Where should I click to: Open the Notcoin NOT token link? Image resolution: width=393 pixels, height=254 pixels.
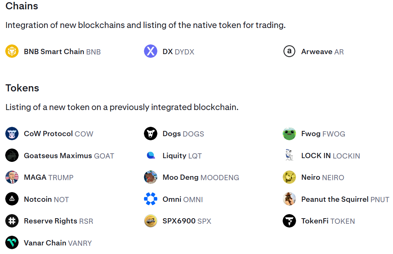pyautogui.click(x=46, y=199)
